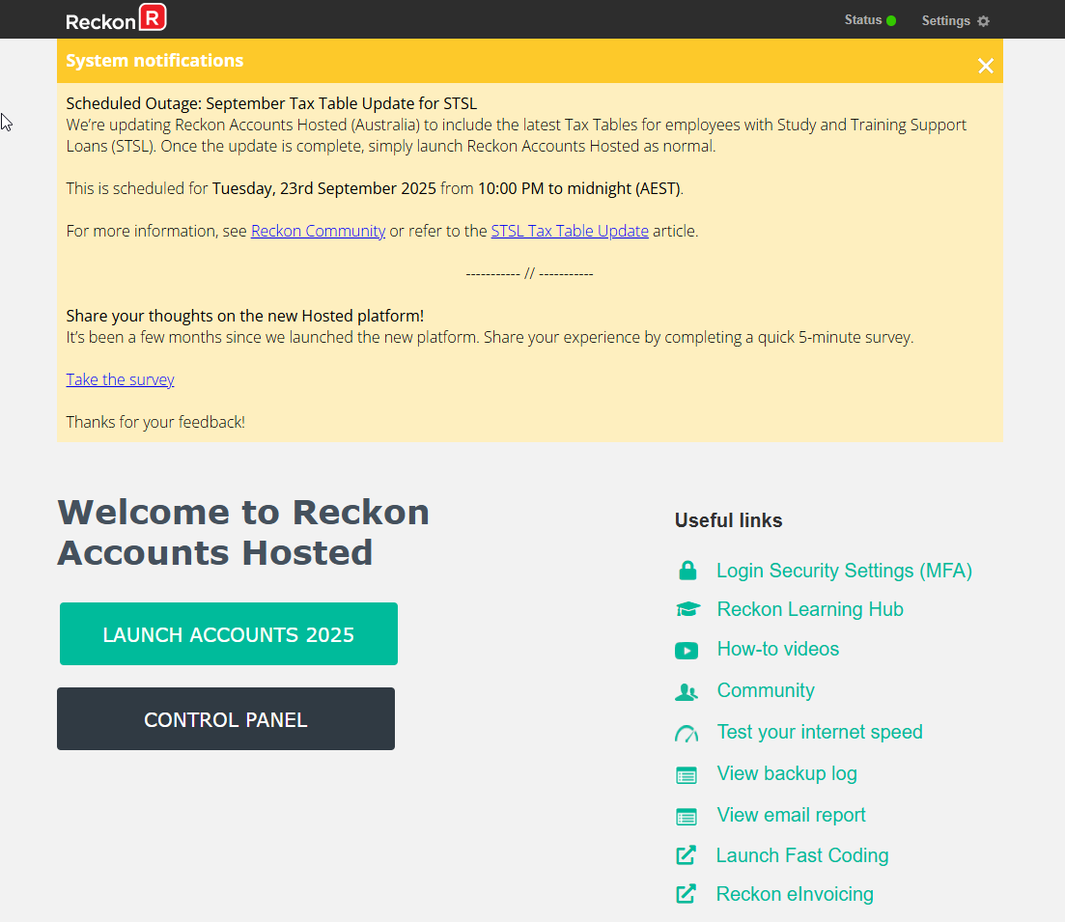Screen dimensions: 1065x922
Task: Click the 'Tuesday, 23rd September 2025' date text
Action: (x=324, y=188)
